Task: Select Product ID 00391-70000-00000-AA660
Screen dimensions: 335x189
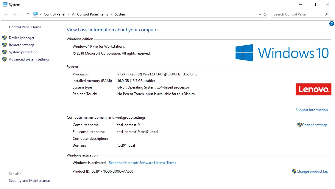Action: pos(112,171)
